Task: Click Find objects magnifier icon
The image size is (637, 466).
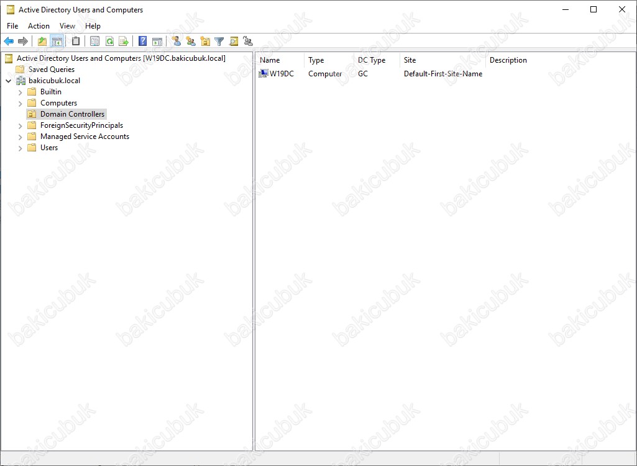Action: click(x=234, y=41)
